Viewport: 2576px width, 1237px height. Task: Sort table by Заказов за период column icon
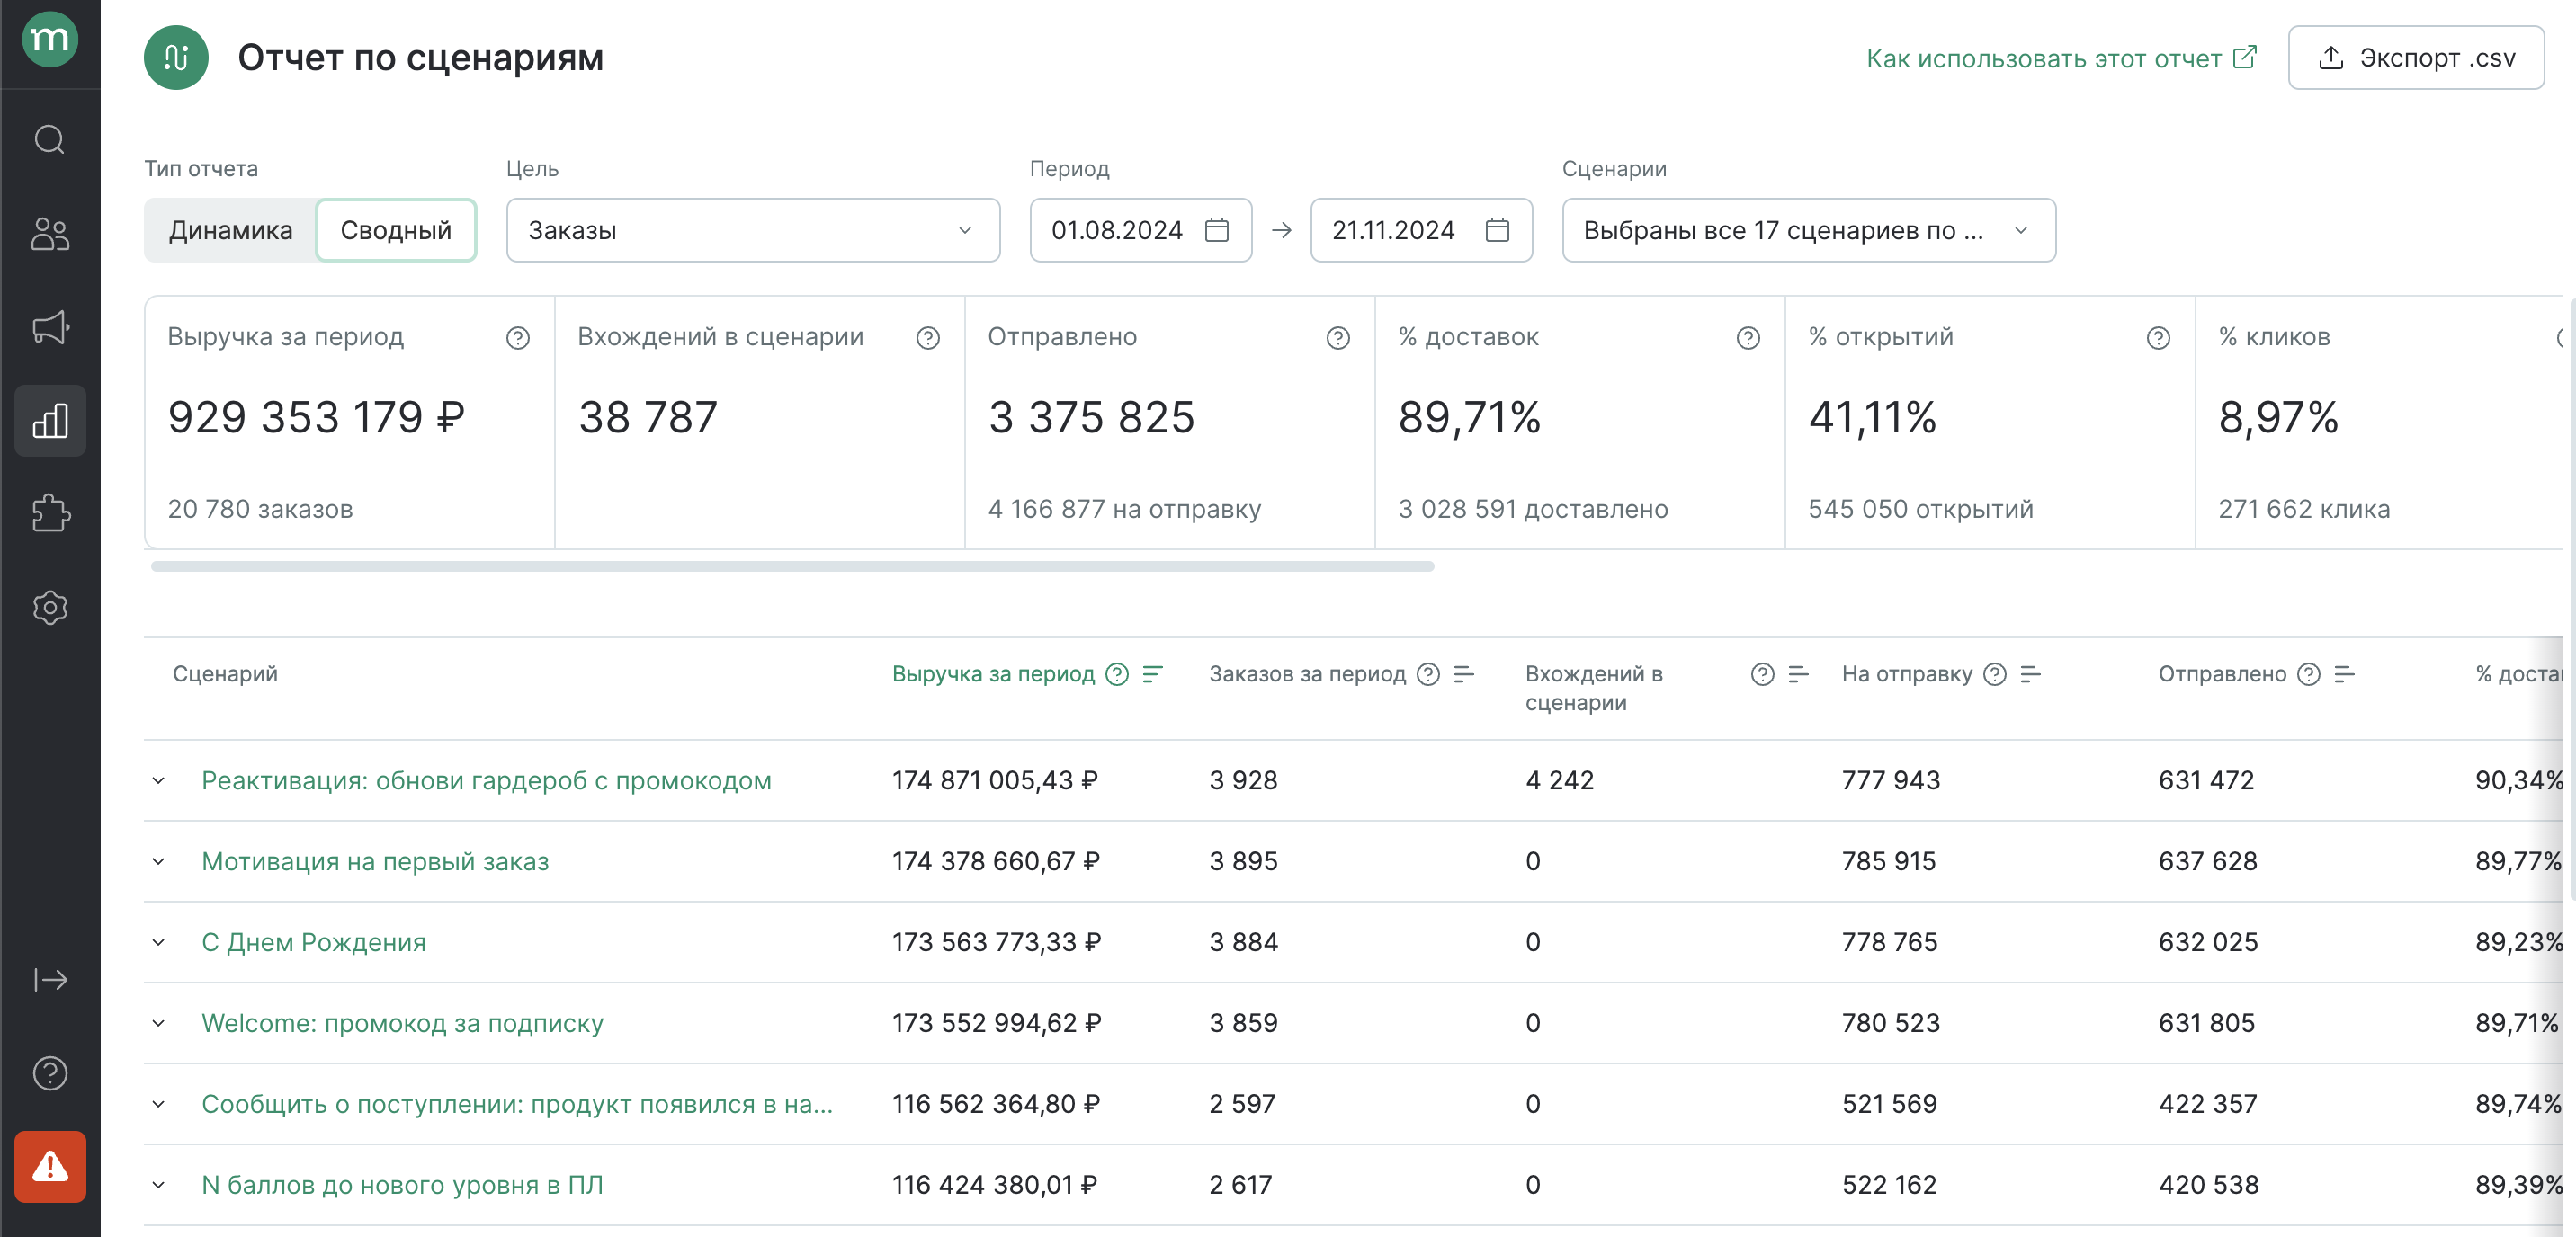coord(1464,674)
